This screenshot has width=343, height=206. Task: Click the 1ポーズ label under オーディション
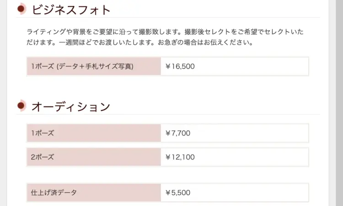coord(94,133)
